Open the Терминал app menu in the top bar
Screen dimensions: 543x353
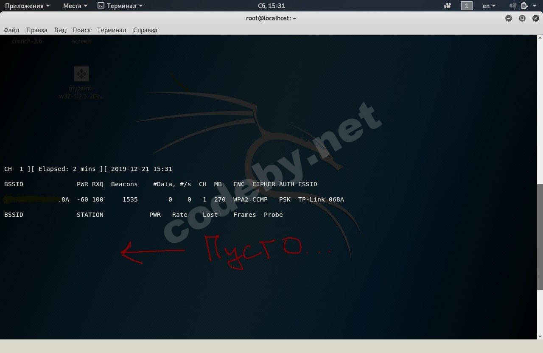(120, 6)
